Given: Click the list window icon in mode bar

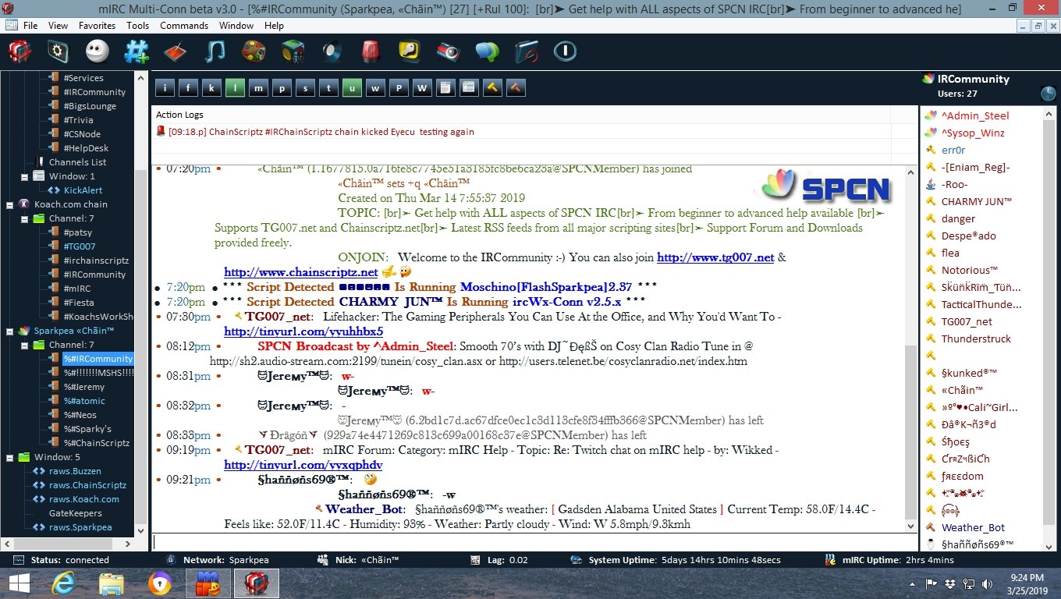Looking at the screenshot, I should click(469, 87).
